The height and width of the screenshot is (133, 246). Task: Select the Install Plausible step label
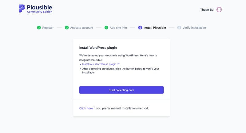click(155, 28)
